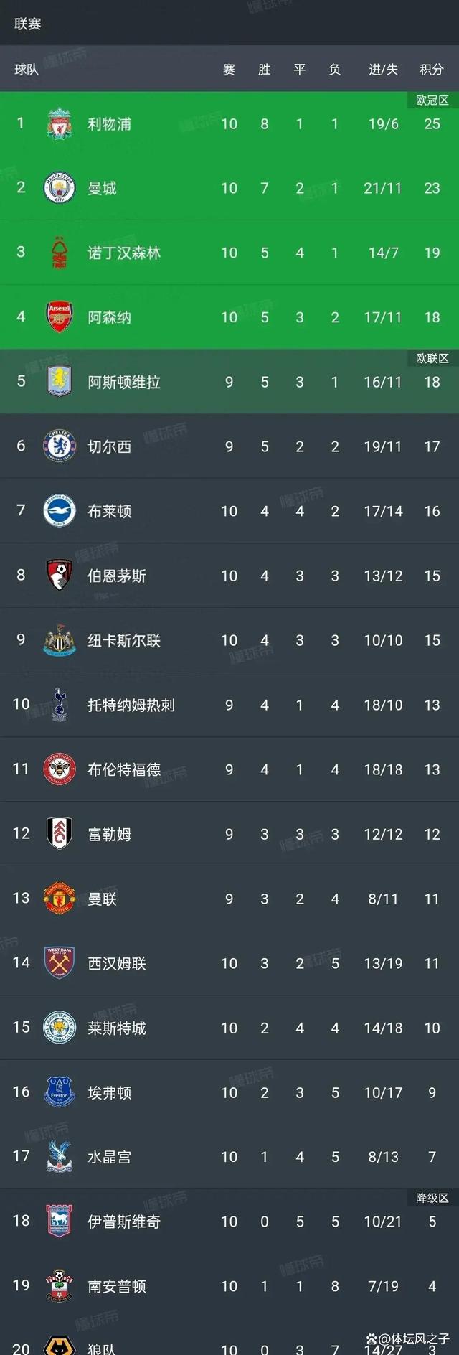This screenshot has width=459, height=1355.
Task: Tap the 欧冠区 zone label
Action: [x=432, y=100]
